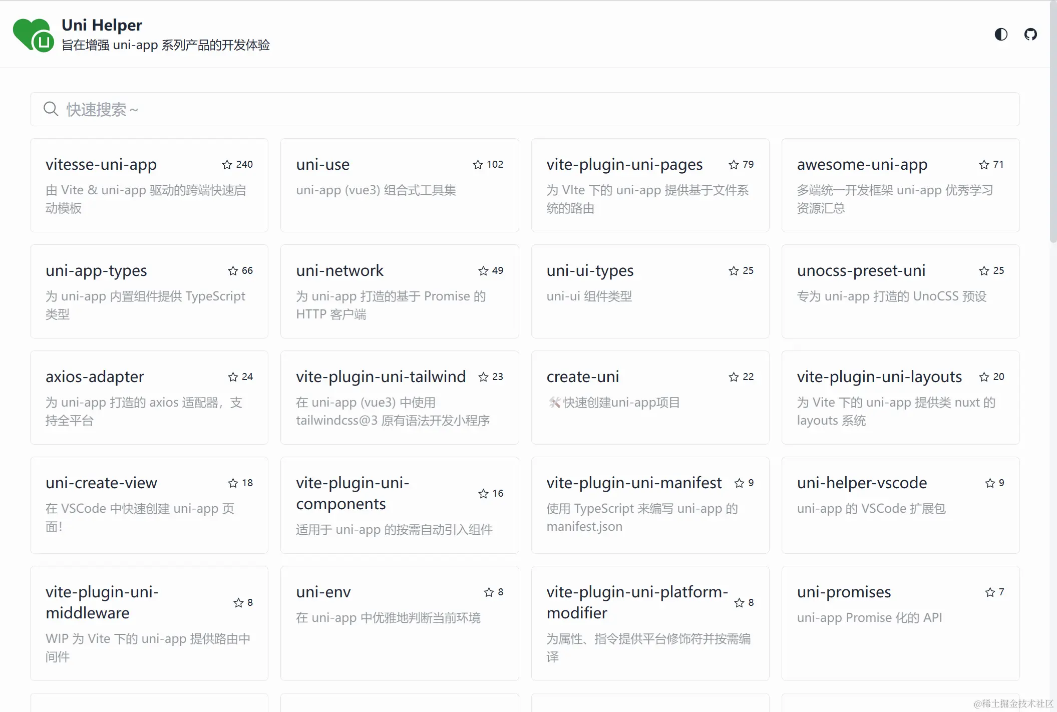
Task: Click the search magnifier icon
Action: pyautogui.click(x=51, y=109)
